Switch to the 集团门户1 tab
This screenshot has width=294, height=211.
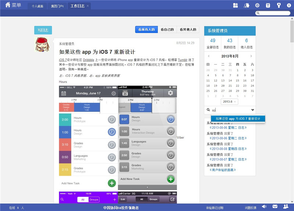[x=57, y=6]
